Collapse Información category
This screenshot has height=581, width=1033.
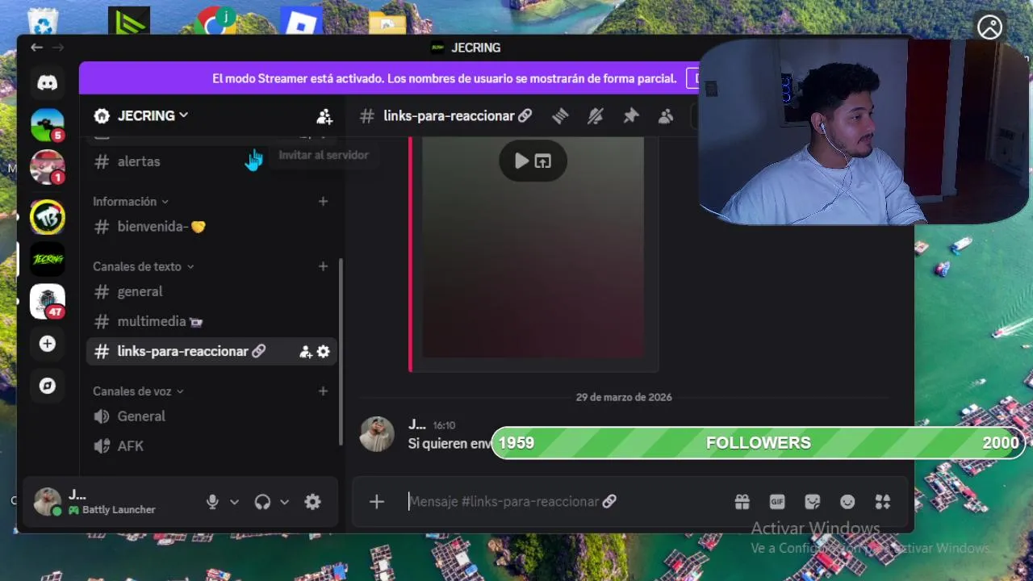point(131,202)
